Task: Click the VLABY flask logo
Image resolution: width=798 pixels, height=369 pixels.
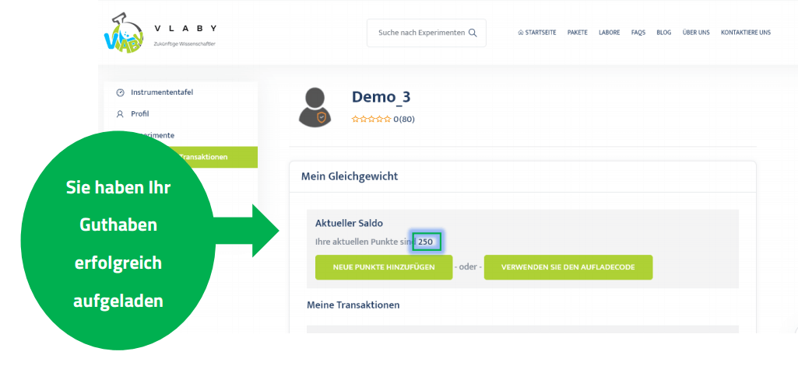Action: point(124,33)
